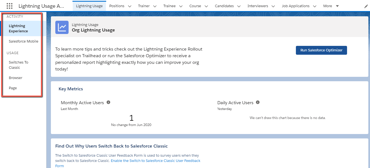The width and height of the screenshot is (370, 168).
Task: Select Browser under Usage
Action: [15, 78]
